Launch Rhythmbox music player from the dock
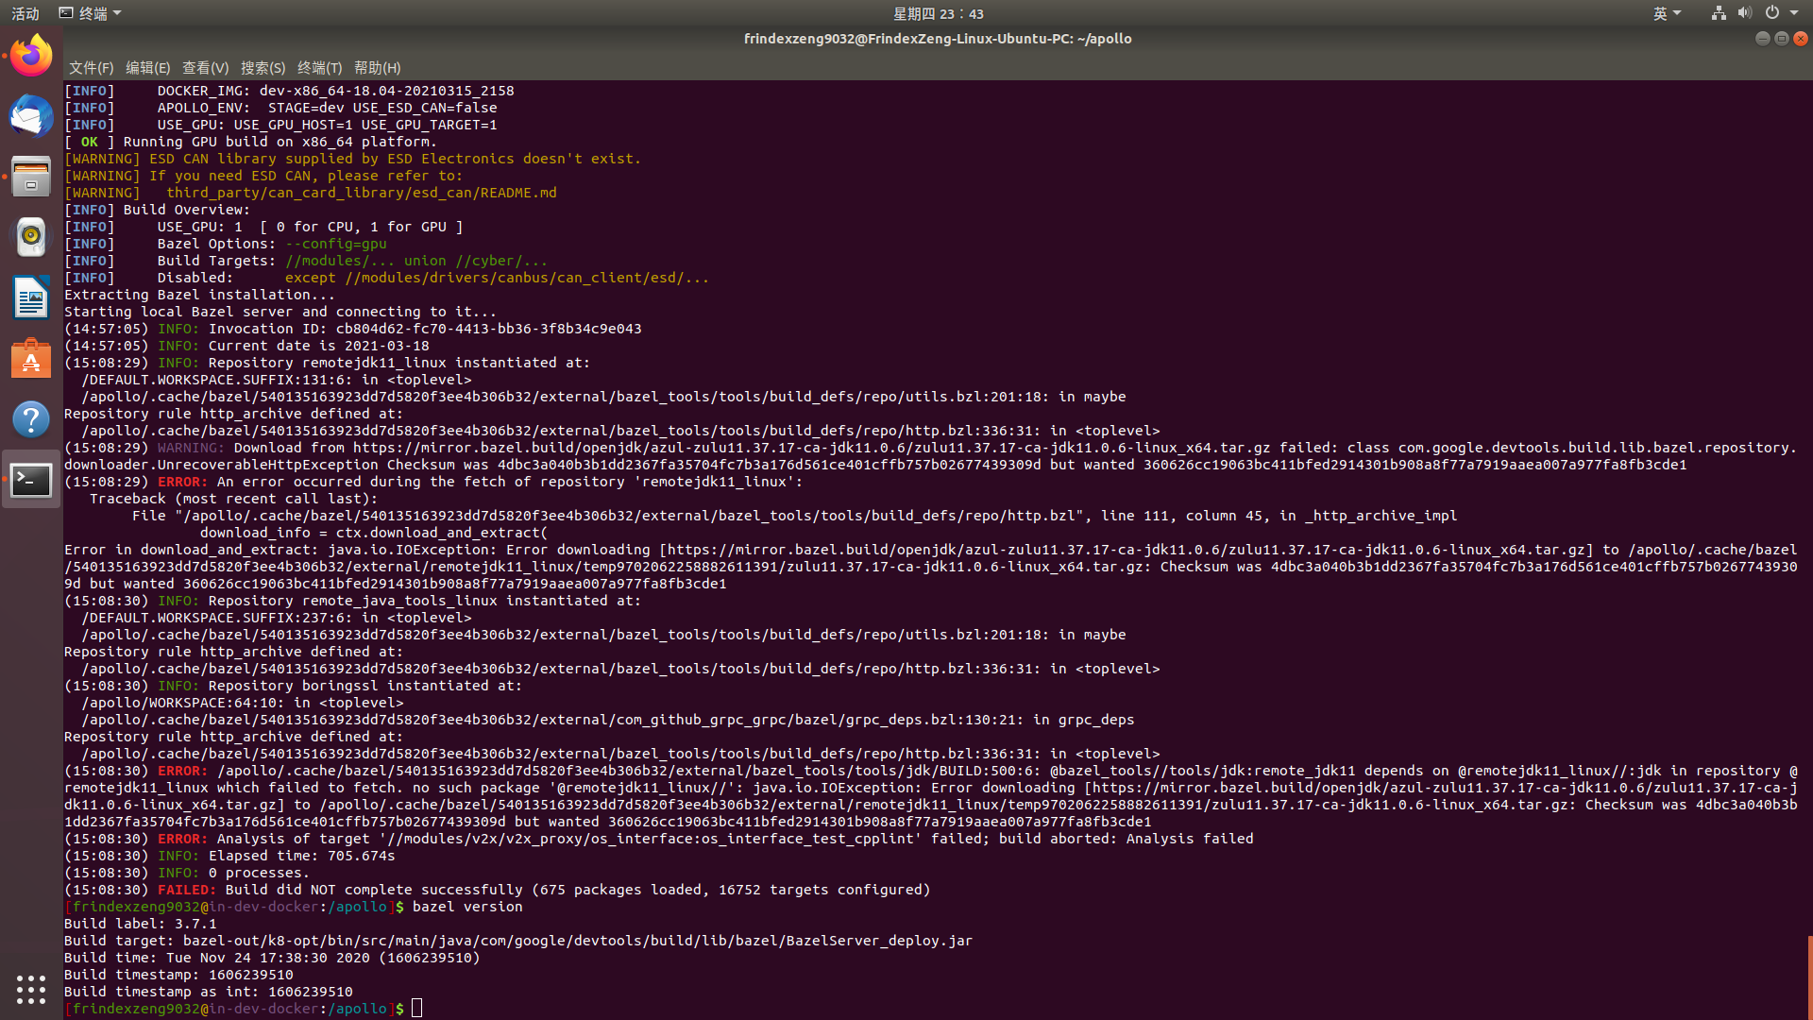This screenshot has height=1020, width=1813. point(31,237)
